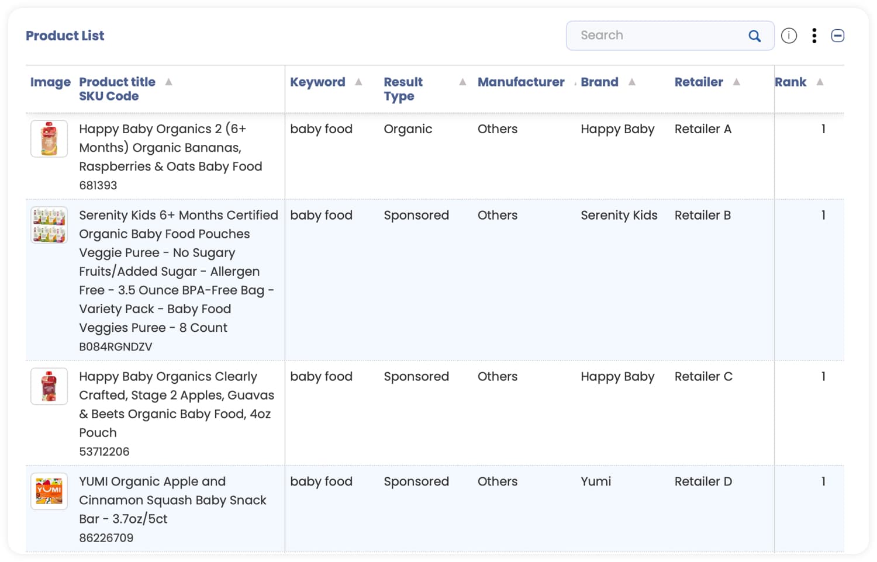Image resolution: width=877 pixels, height=562 pixels.
Task: Sort by Product title arrow
Action: [x=168, y=82]
